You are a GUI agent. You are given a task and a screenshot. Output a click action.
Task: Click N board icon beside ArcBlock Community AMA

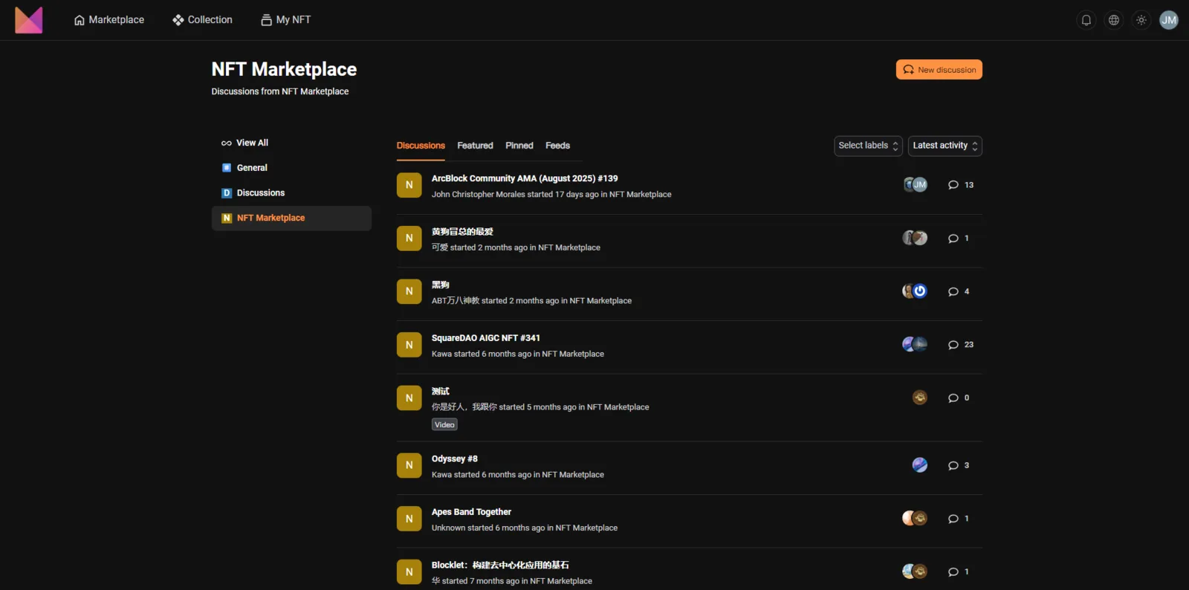click(x=409, y=185)
